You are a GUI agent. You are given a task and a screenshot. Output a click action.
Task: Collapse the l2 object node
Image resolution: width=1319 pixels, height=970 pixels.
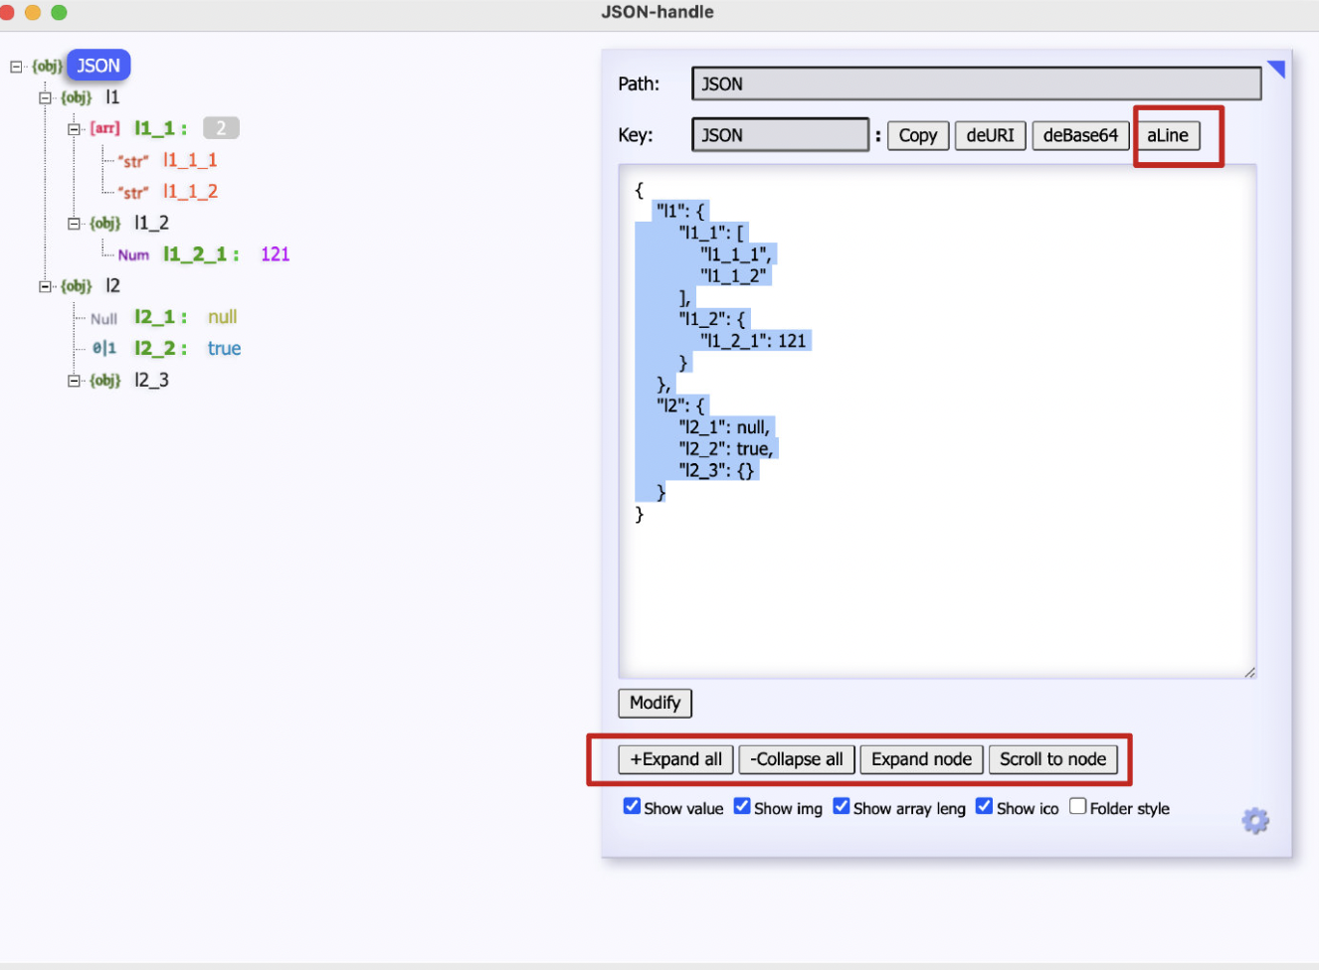point(45,286)
